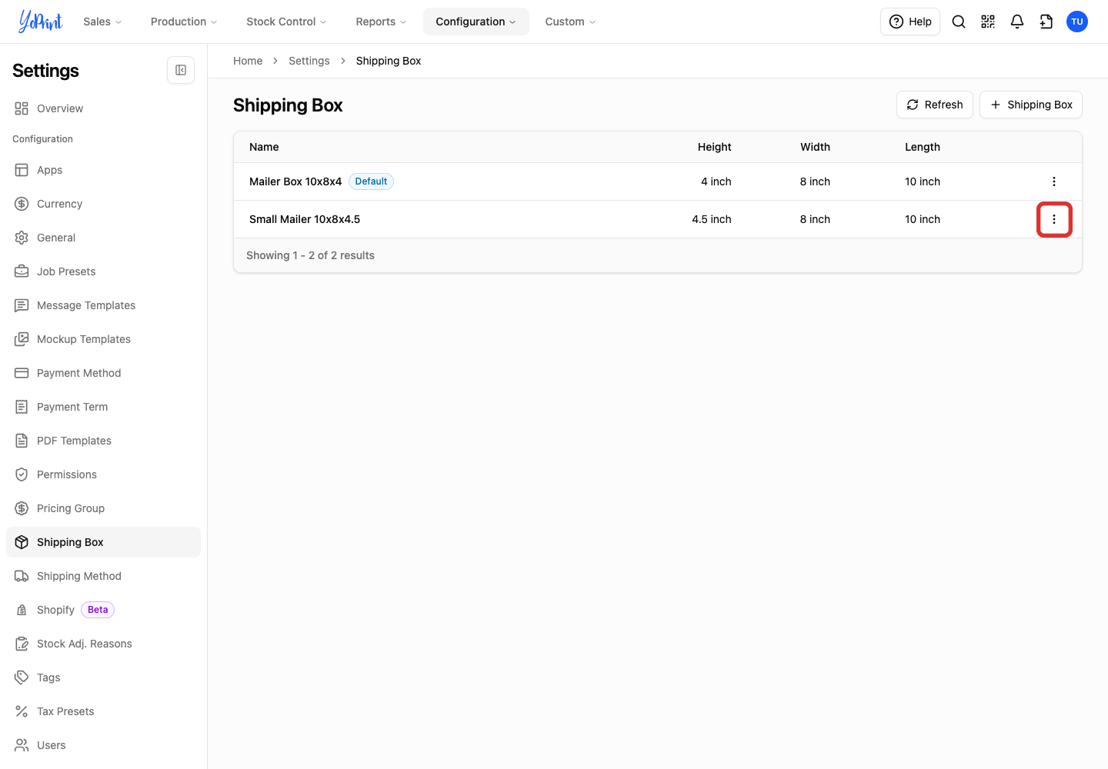Click the 4 inch height cell
This screenshot has height=769, width=1108.
tap(716, 181)
